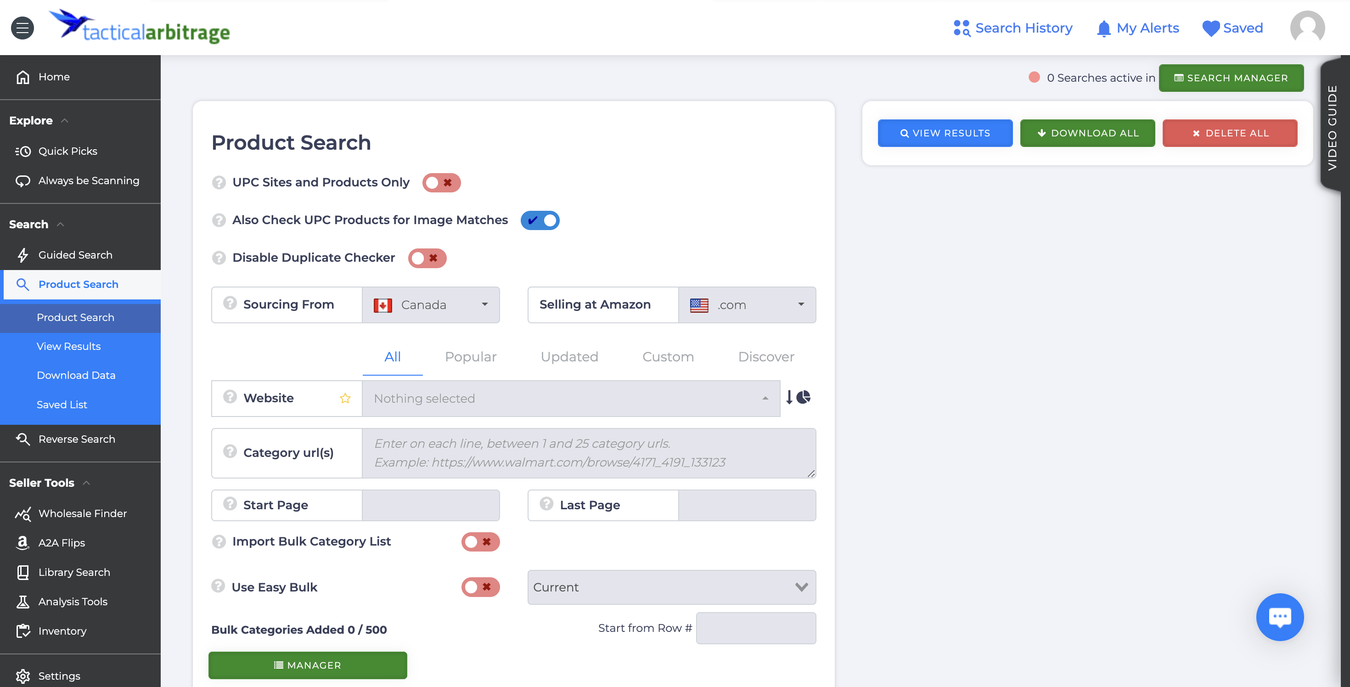Click the Tactical Arbitrage logo
The image size is (1350, 687).
[x=140, y=26]
